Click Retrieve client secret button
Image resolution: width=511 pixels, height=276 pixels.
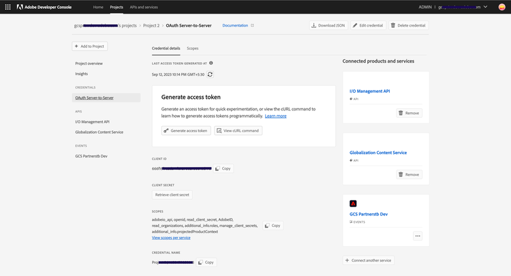(x=172, y=194)
